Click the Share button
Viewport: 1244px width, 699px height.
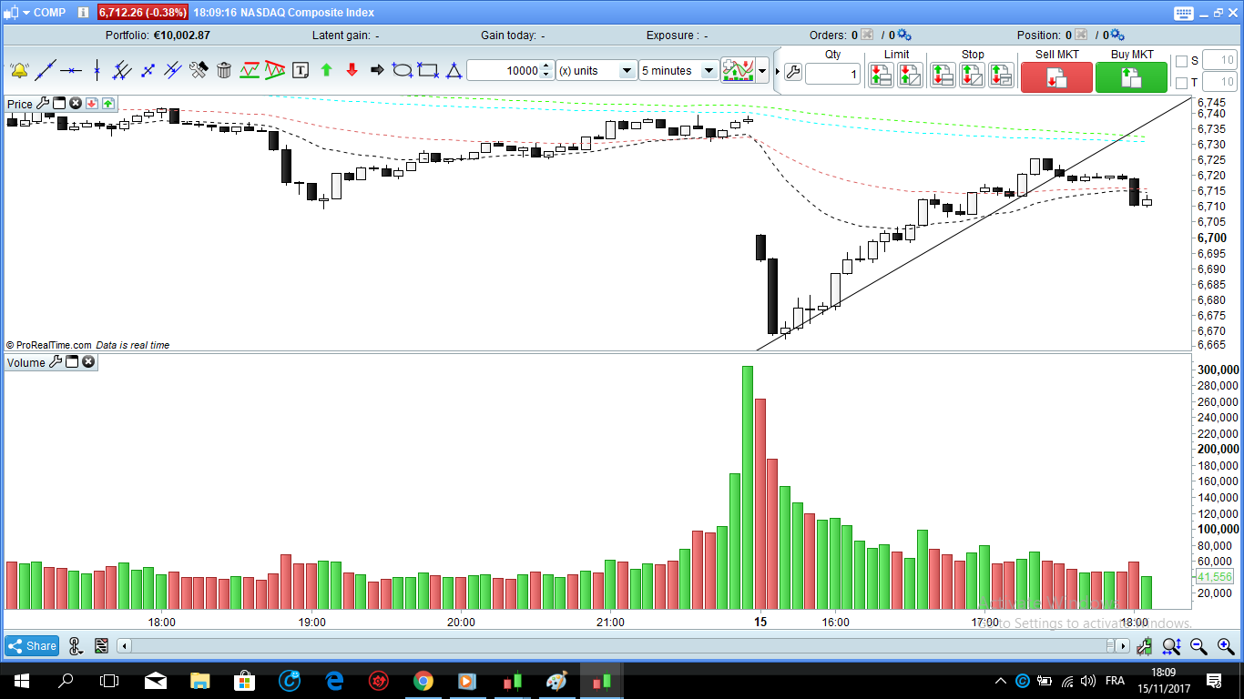coord(33,646)
